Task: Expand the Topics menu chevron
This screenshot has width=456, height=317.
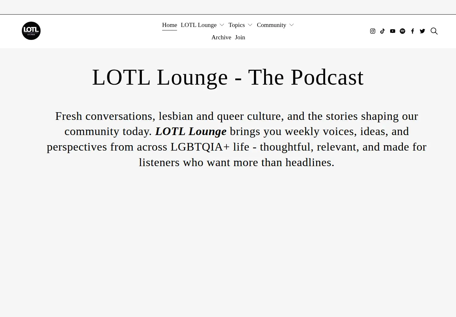Action: coord(250,25)
